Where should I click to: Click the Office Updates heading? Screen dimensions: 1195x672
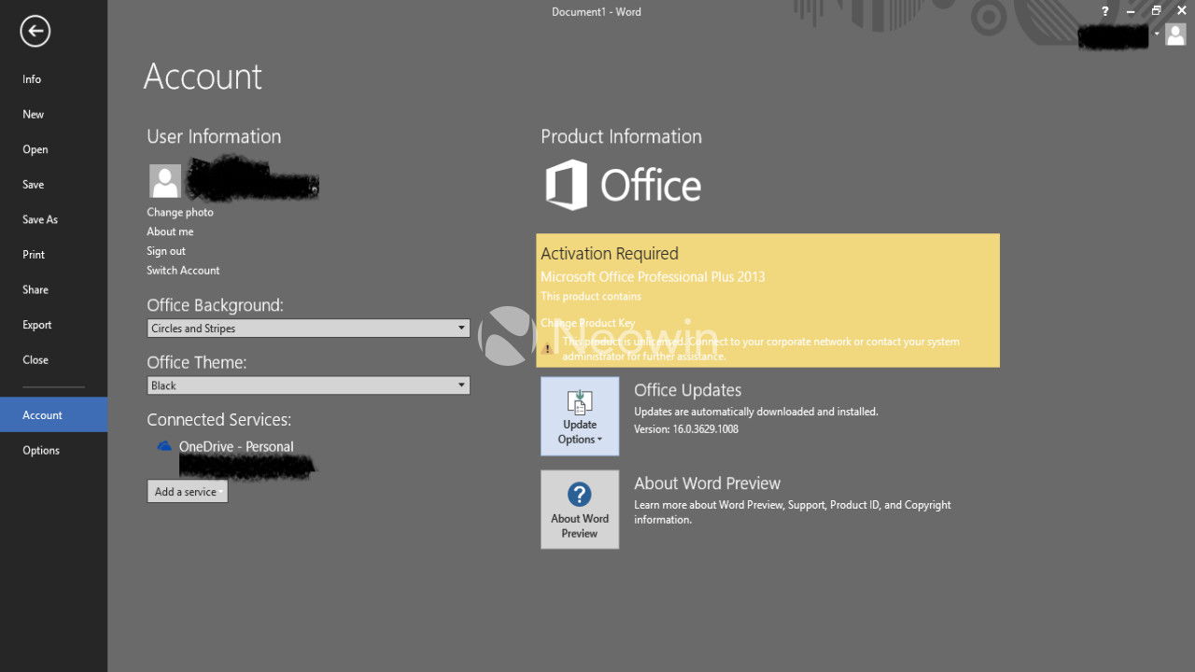pyautogui.click(x=688, y=390)
